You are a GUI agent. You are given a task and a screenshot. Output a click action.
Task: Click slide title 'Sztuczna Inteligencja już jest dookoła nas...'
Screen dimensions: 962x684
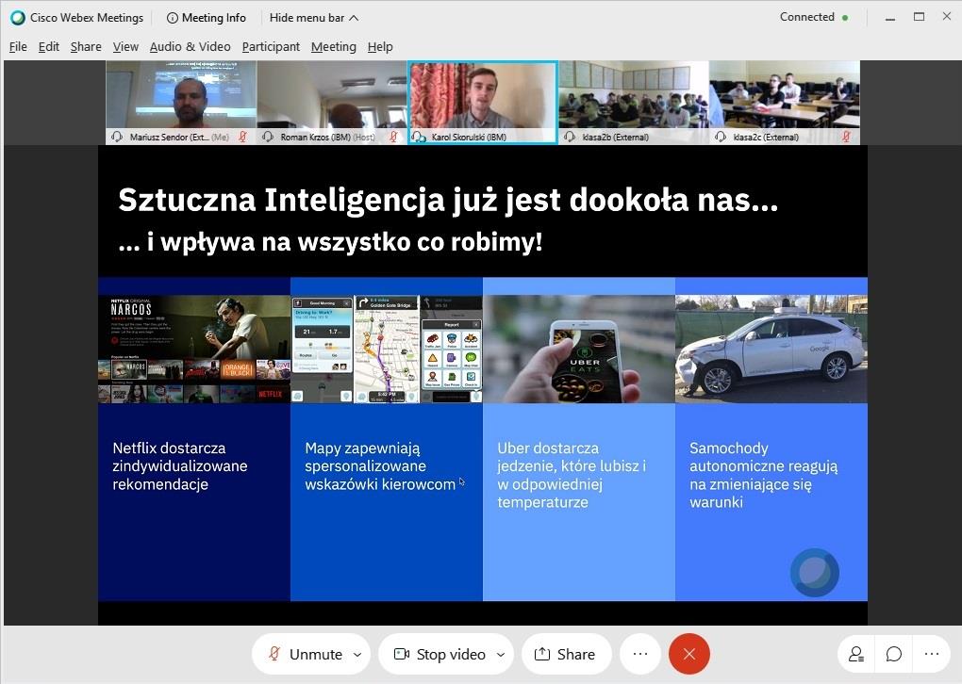[448, 201]
